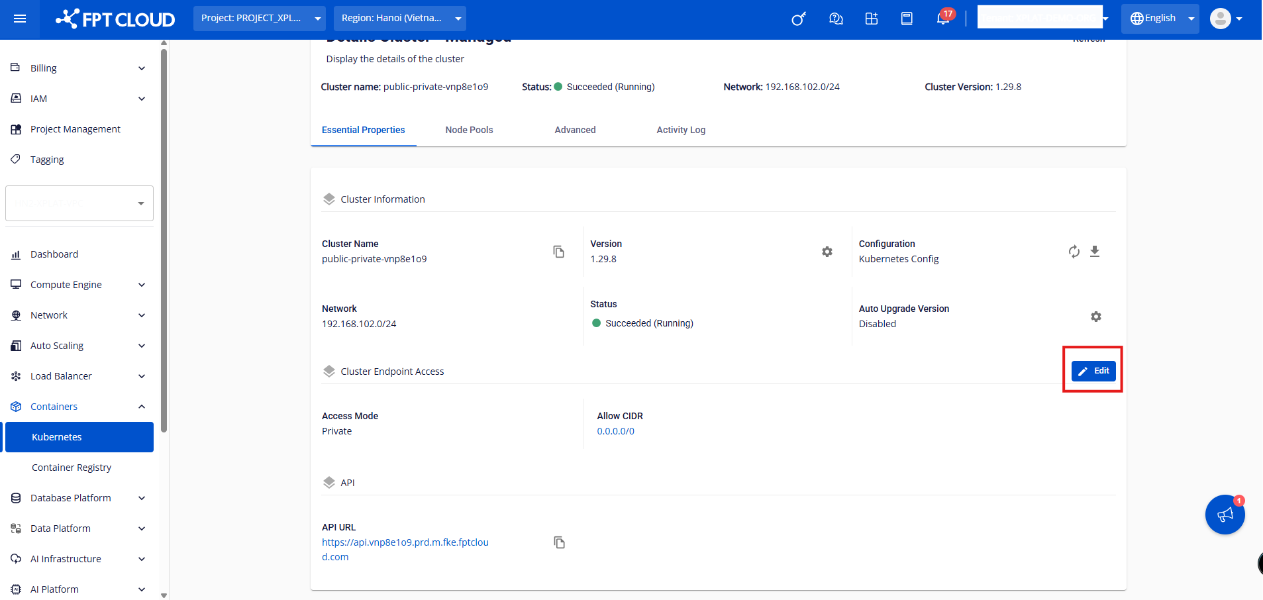Screen dimensions: 1263x600
Task: Change language from English dropdown
Action: pos(1160,19)
